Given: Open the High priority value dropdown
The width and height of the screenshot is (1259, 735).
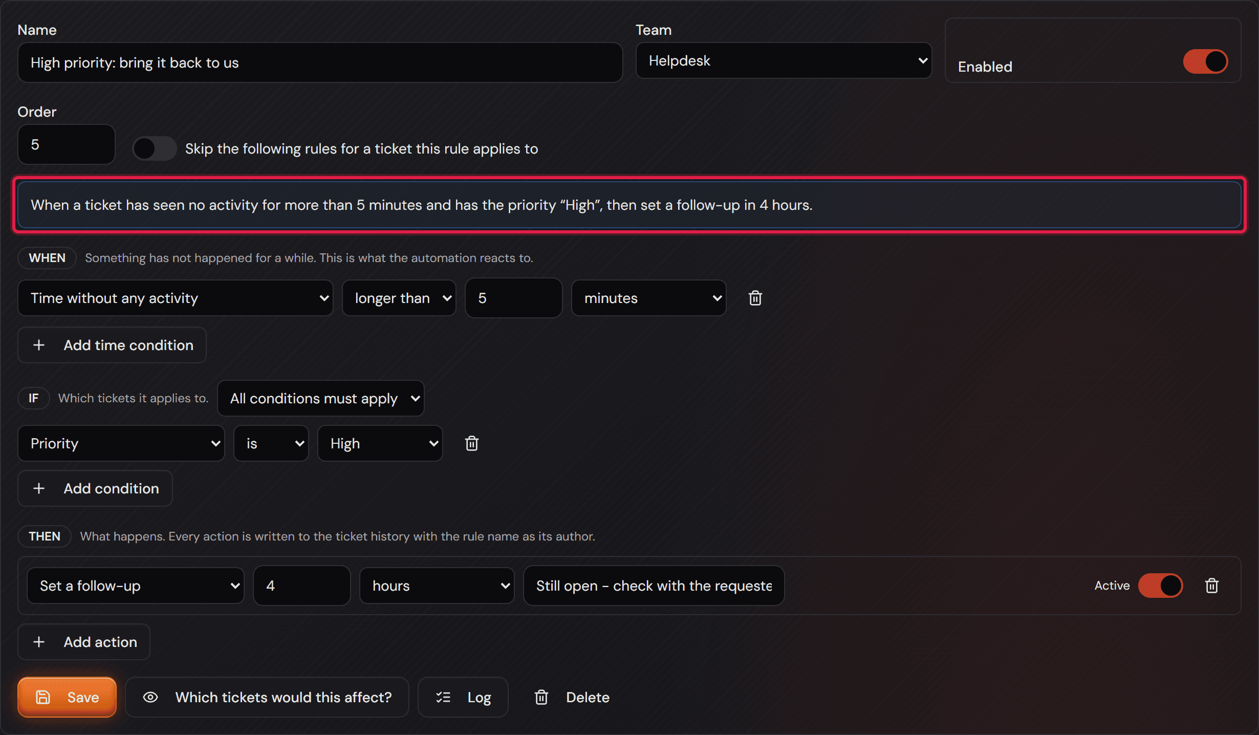Looking at the screenshot, I should click(380, 443).
